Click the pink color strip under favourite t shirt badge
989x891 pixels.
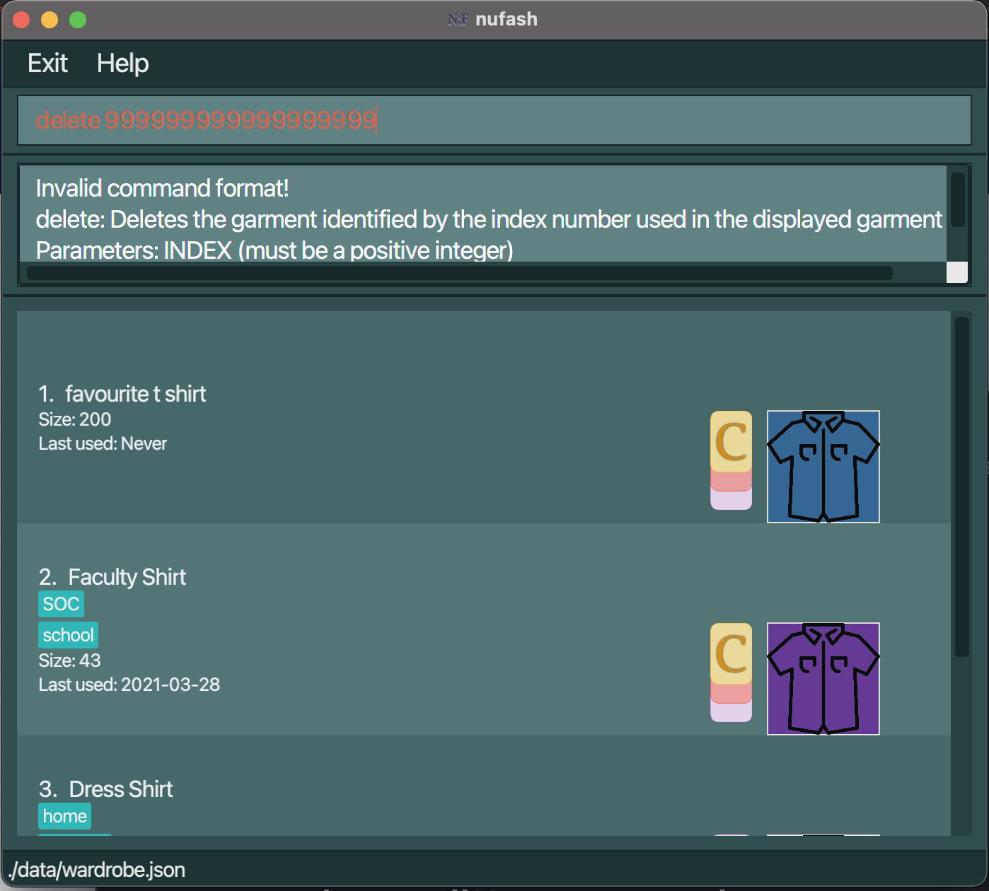tap(731, 482)
